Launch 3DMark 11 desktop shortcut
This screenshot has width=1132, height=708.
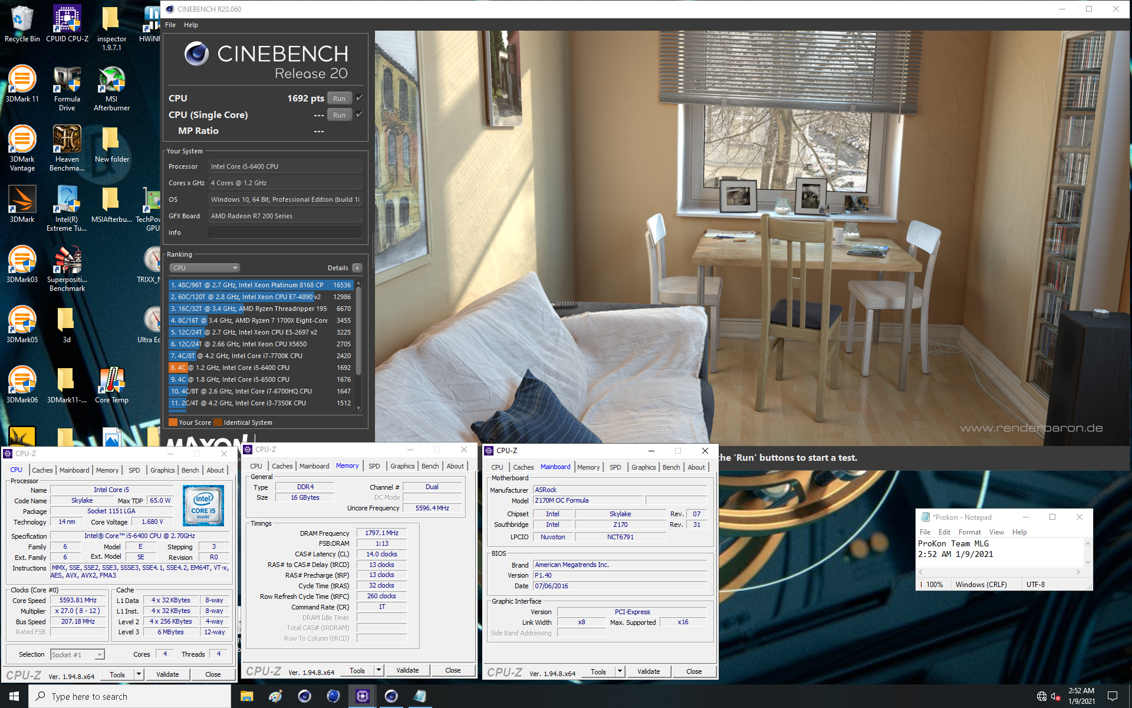coord(22,84)
